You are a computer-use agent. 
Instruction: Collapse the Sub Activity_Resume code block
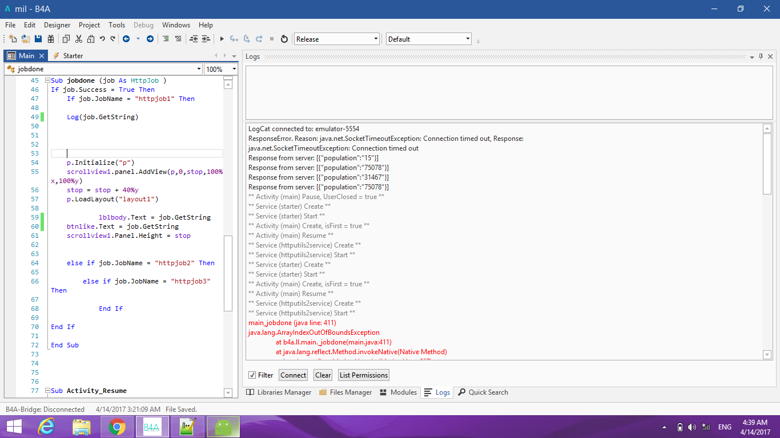point(47,391)
